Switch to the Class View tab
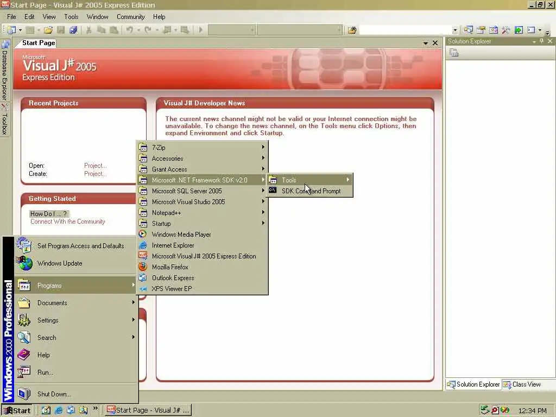556x417 pixels. (522, 384)
